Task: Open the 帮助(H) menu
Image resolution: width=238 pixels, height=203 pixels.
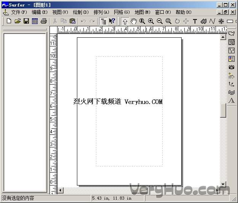Action: 184,12
